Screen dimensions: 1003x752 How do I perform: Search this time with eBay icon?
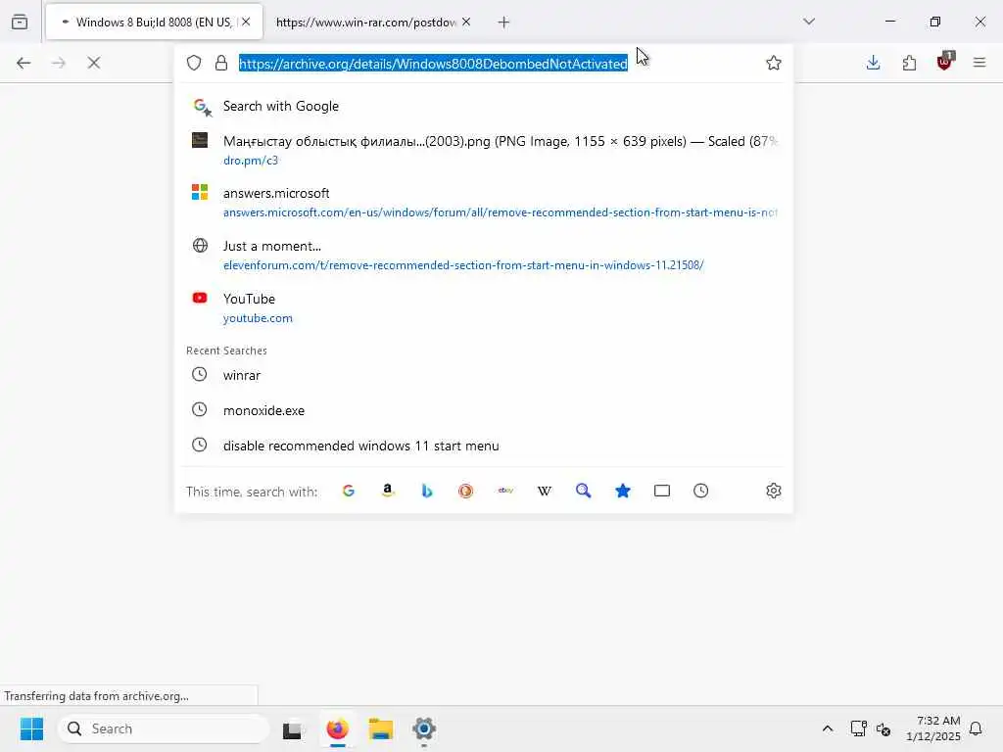coord(505,491)
